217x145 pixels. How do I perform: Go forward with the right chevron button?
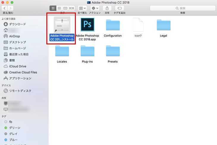[x=10, y=8]
